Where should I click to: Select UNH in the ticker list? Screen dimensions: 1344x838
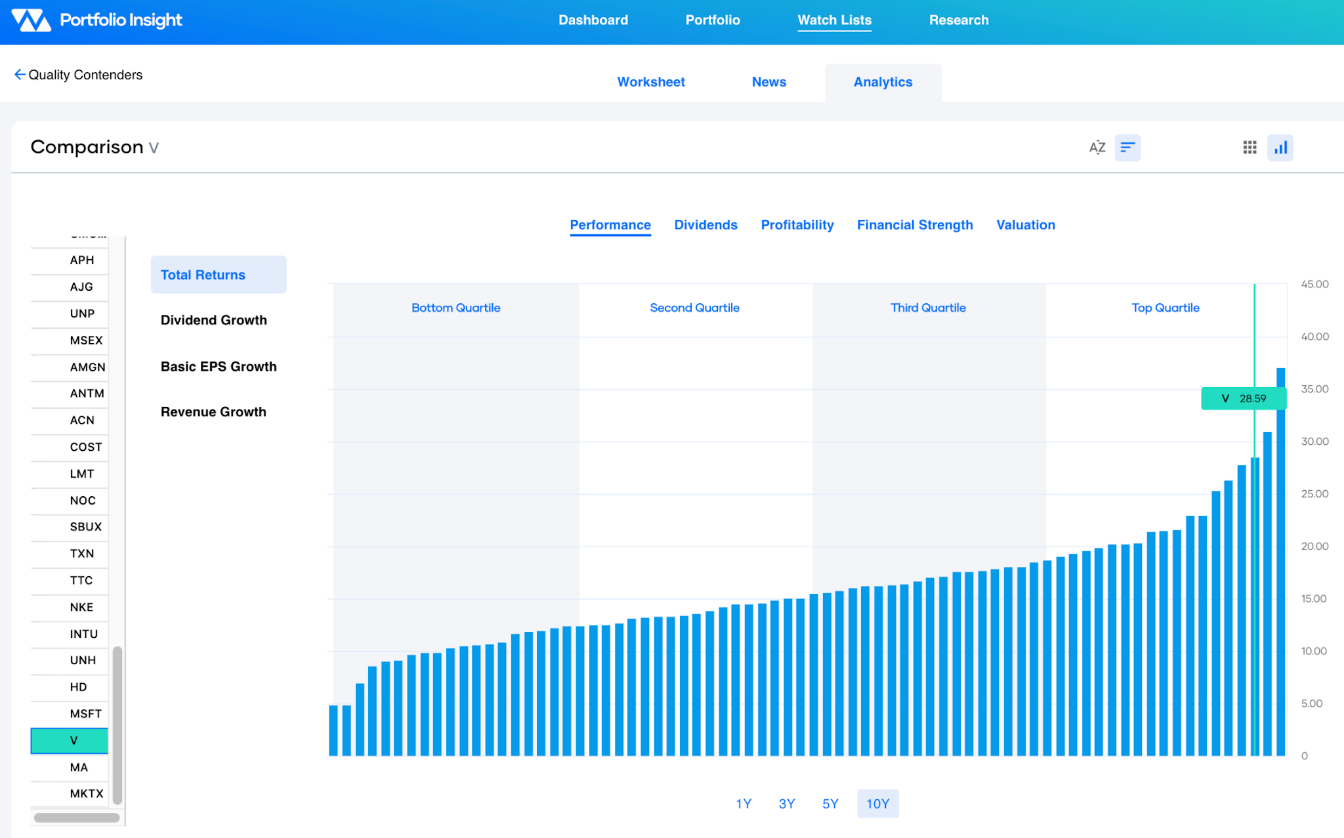70,661
